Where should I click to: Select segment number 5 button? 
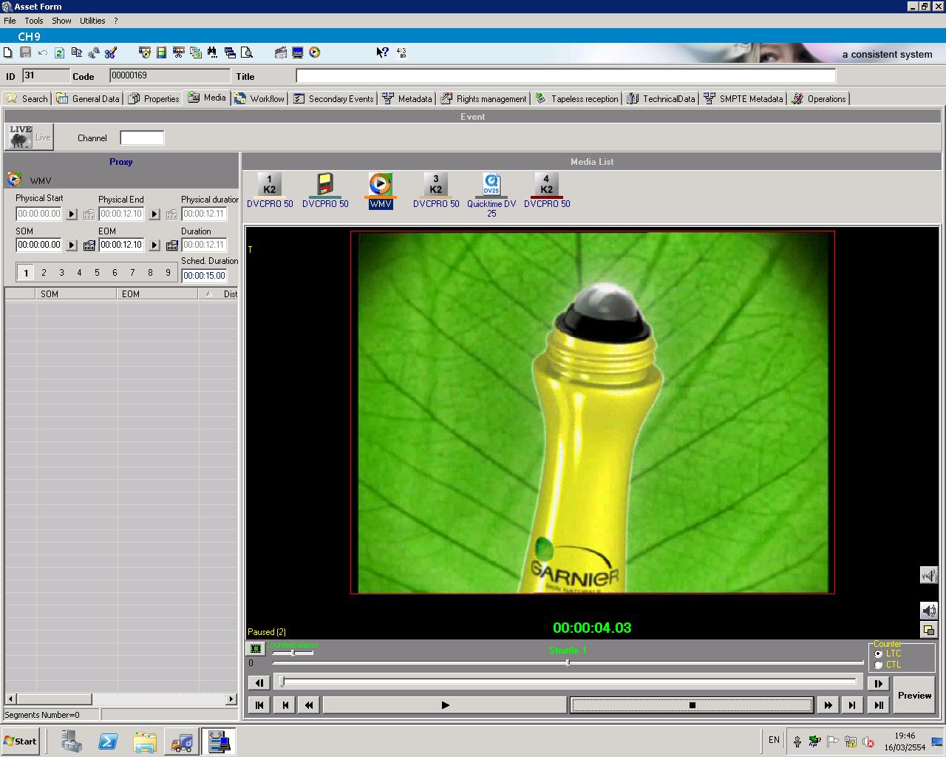click(x=97, y=273)
